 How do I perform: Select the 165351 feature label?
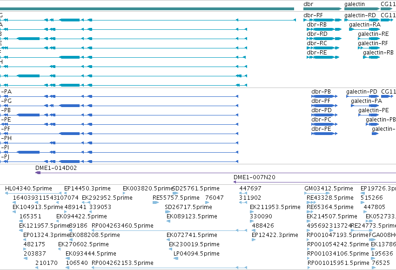pyautogui.click(x=30, y=216)
